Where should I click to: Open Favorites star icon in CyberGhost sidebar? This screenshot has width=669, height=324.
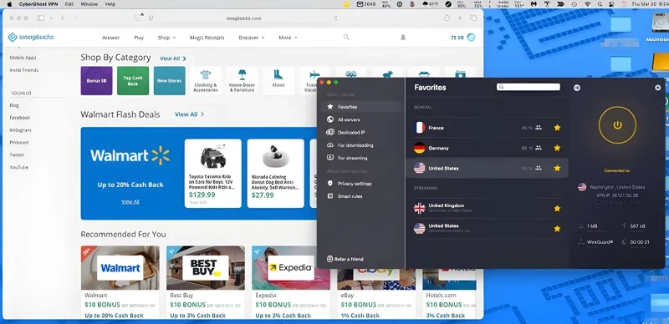click(329, 107)
